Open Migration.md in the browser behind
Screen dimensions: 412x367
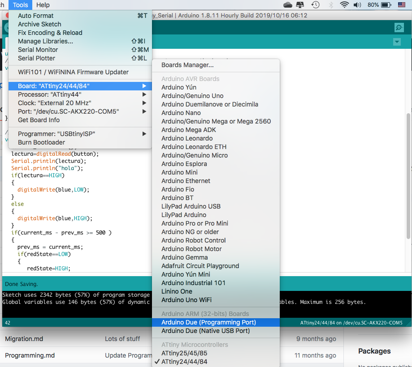(24, 339)
